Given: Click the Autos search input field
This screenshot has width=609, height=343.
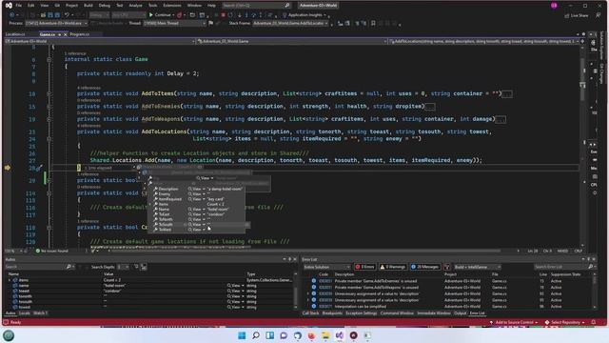Looking at the screenshot, I should pyautogui.click(x=35, y=267).
